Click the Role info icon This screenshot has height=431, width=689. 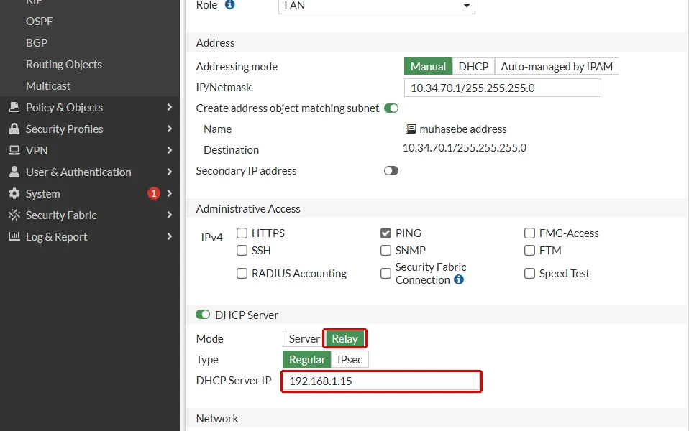pyautogui.click(x=230, y=5)
